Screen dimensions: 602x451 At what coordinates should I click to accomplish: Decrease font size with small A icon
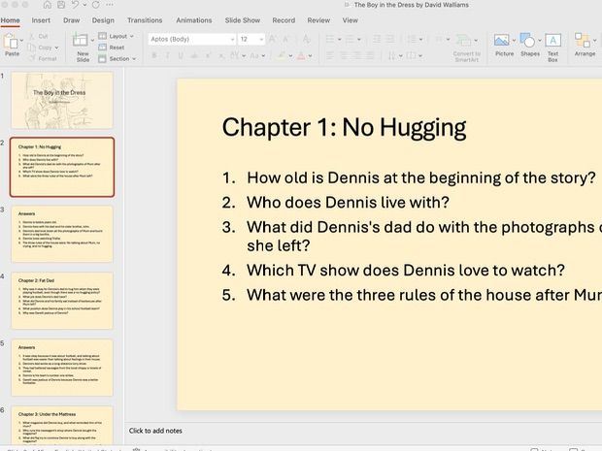(x=286, y=39)
